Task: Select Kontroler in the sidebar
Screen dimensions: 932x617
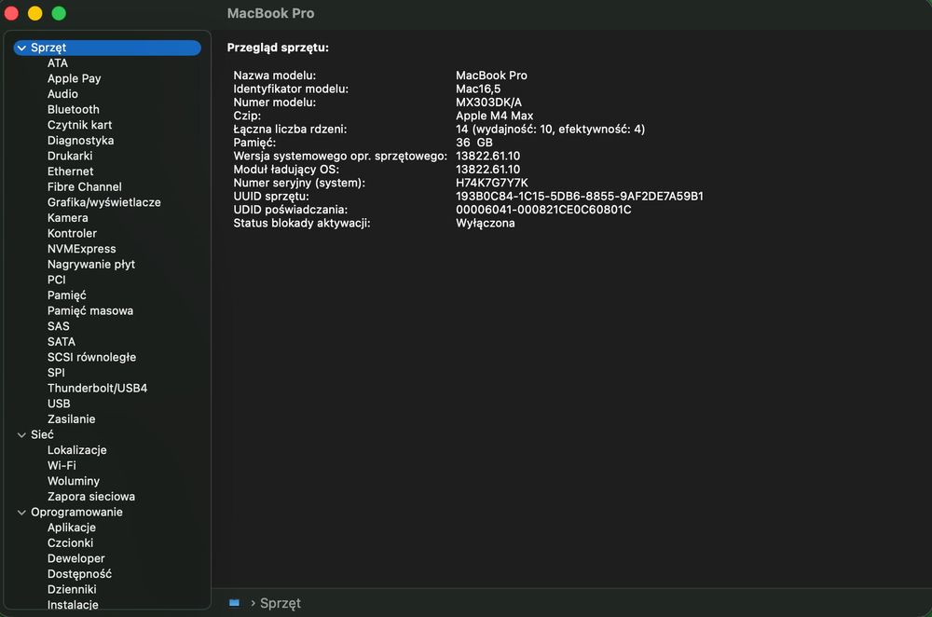Action: pyautogui.click(x=72, y=233)
